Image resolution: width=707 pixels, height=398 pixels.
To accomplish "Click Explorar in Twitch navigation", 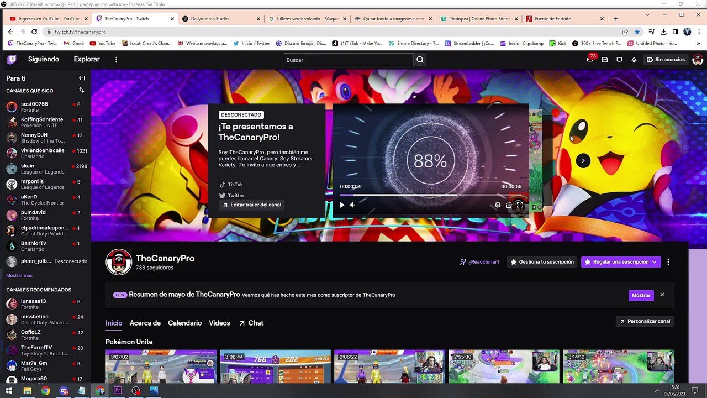I will pyautogui.click(x=87, y=60).
